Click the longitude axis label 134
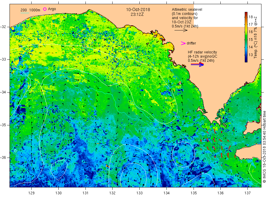268x197 pixels. click(166, 193)
